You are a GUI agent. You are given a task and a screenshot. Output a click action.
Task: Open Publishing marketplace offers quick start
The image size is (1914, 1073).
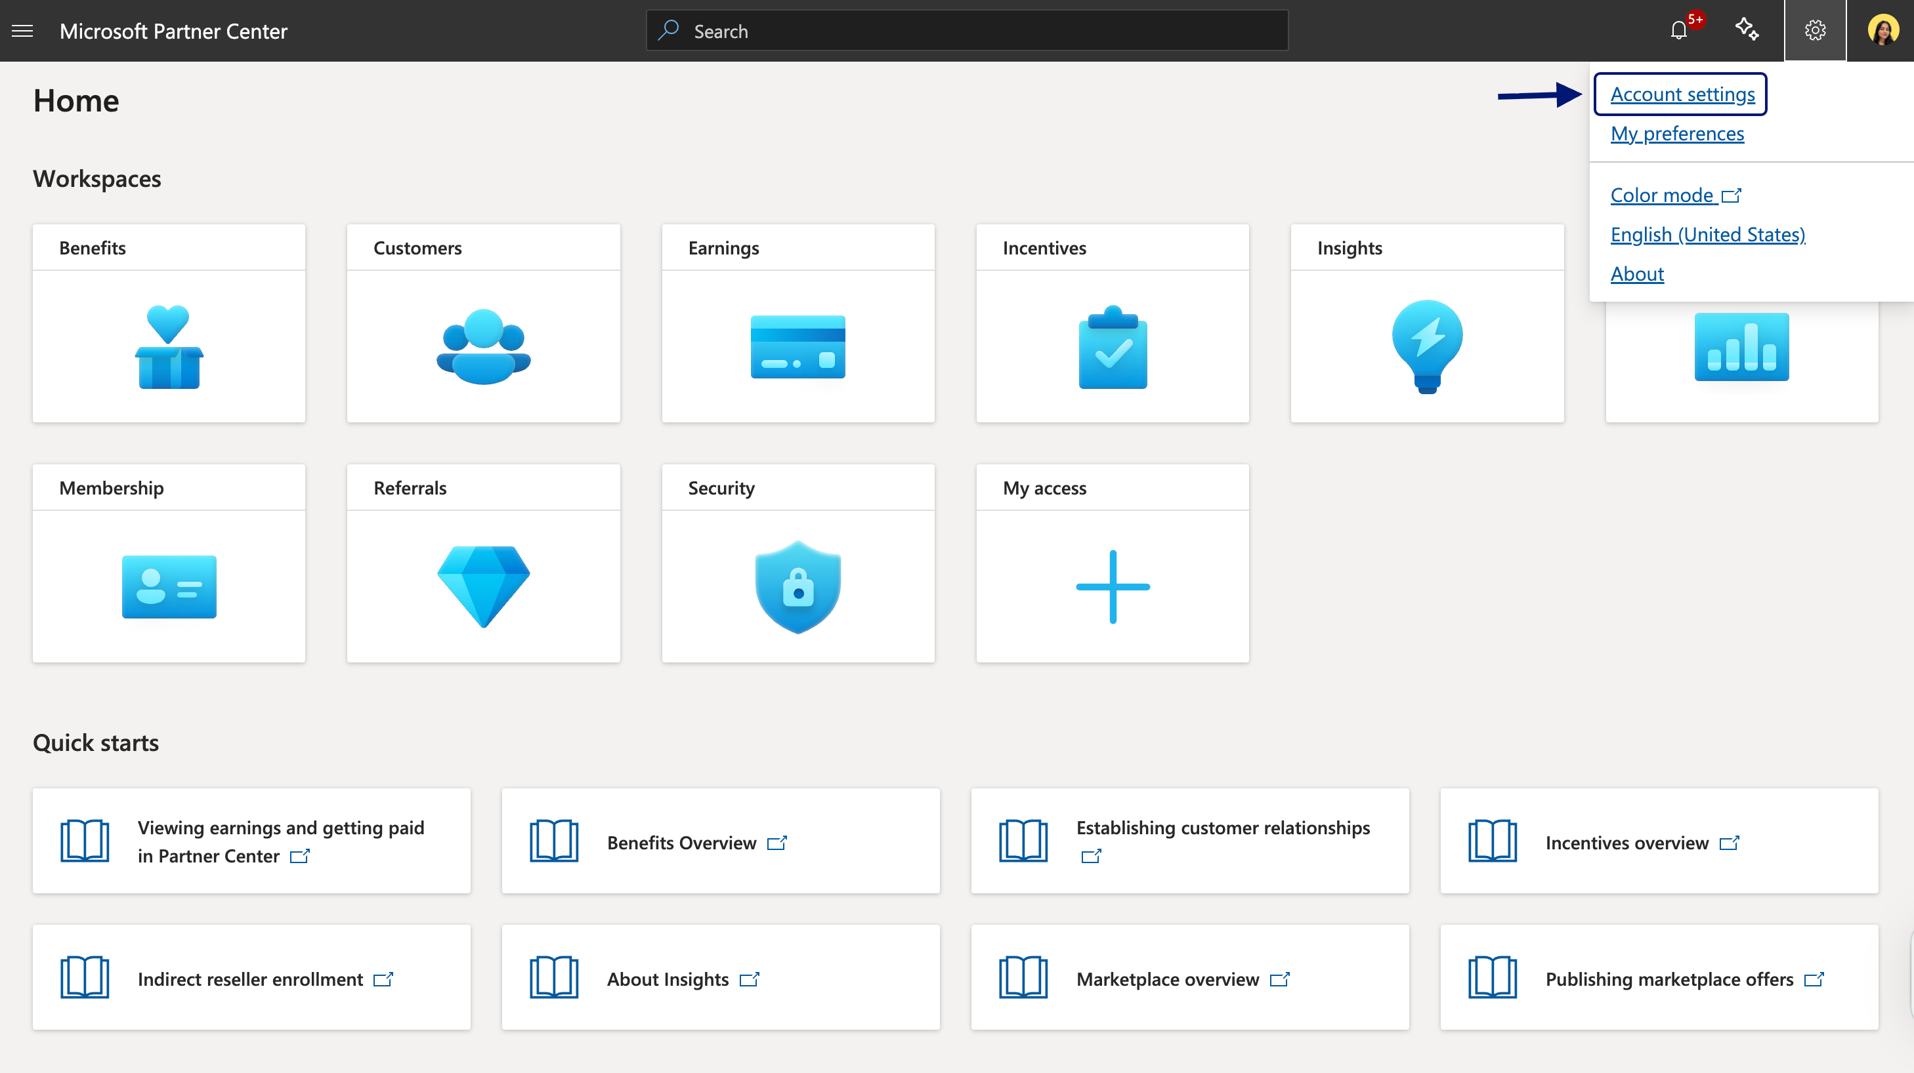(1659, 978)
